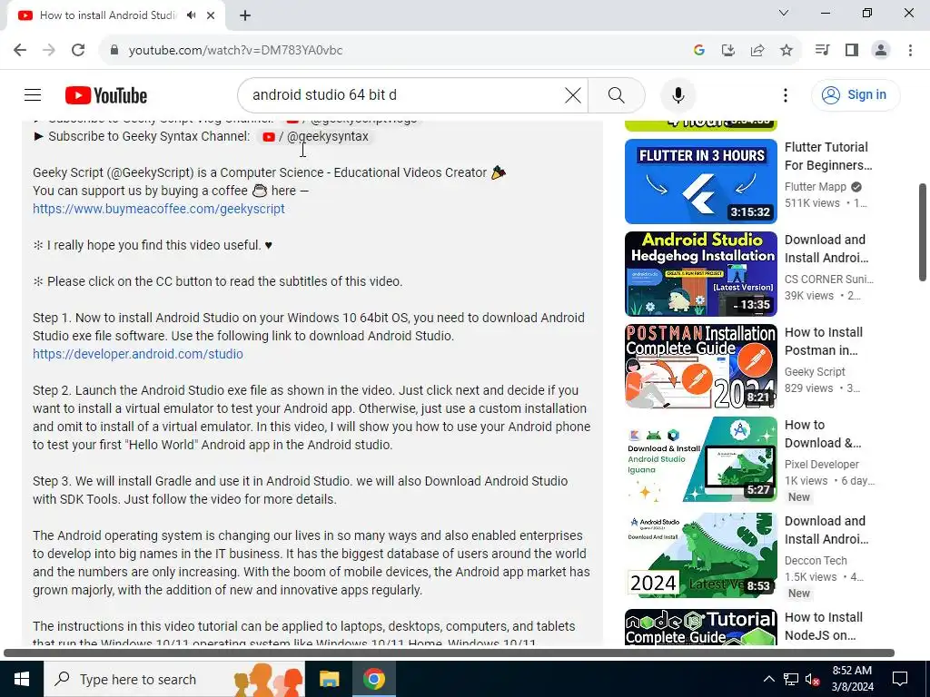Viewport: 930px width, 697px height.
Task: Select the How to install Android Studio tab
Action: click(x=107, y=15)
